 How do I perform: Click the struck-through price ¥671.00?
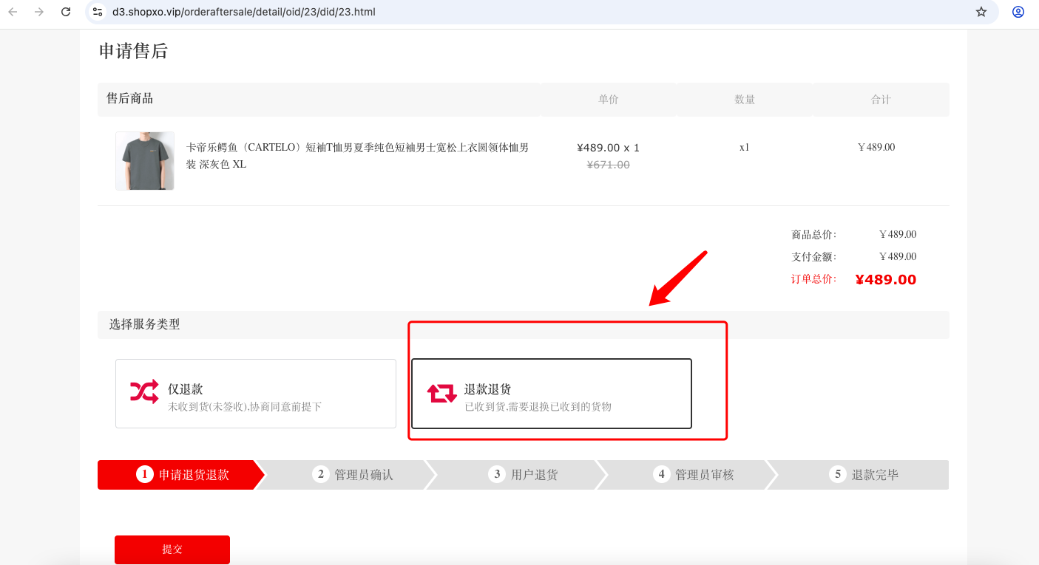coord(609,165)
